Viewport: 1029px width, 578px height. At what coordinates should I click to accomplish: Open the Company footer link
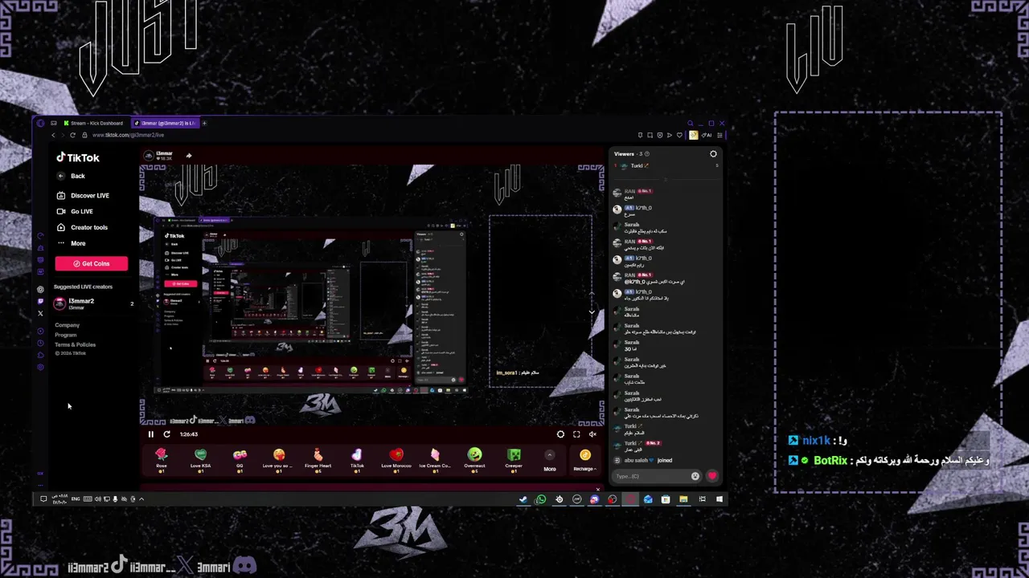click(68, 325)
